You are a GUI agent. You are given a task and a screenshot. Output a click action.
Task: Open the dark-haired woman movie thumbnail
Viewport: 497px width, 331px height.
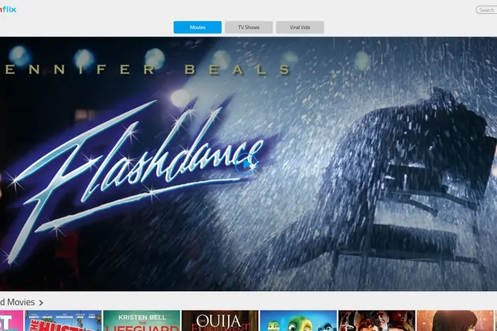[x=455, y=320]
